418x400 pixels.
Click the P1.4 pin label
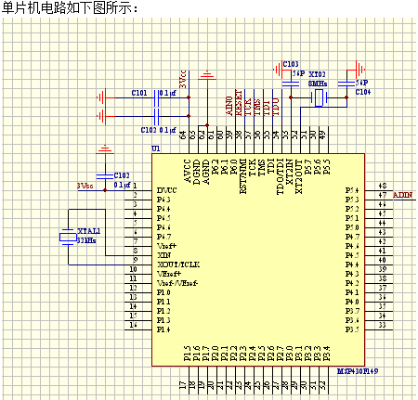[163, 329]
